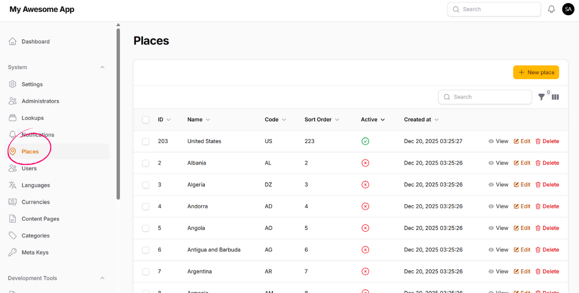Click the New place button

coord(536,72)
